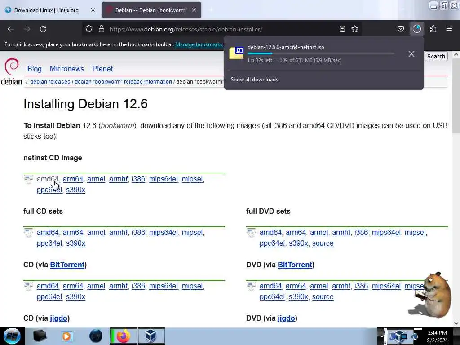Image resolution: width=460 pixels, height=345 pixels.
Task: Open the Micronews navigation link
Action: 67,69
